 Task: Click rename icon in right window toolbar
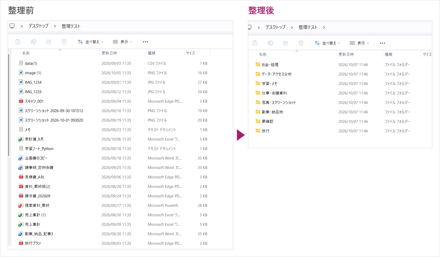(270, 43)
